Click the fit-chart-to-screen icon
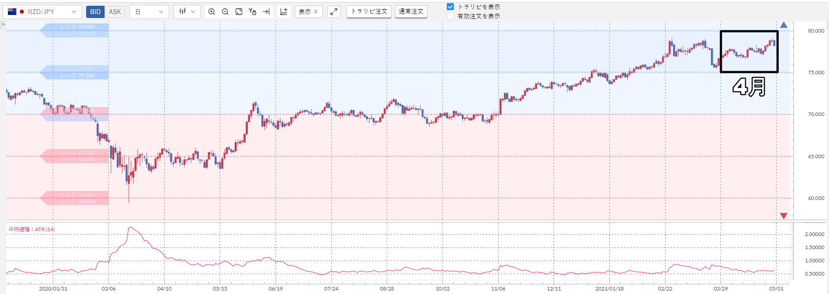The image size is (829, 294). [239, 12]
